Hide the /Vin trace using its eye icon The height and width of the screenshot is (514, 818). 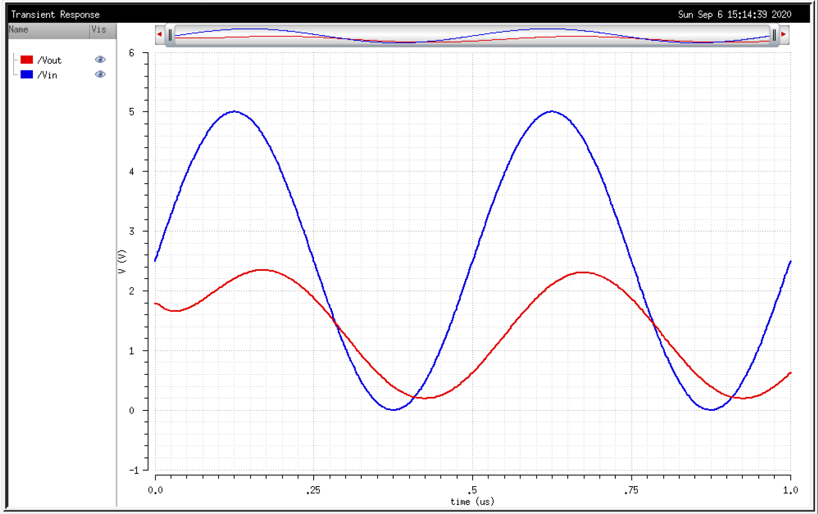(x=100, y=74)
